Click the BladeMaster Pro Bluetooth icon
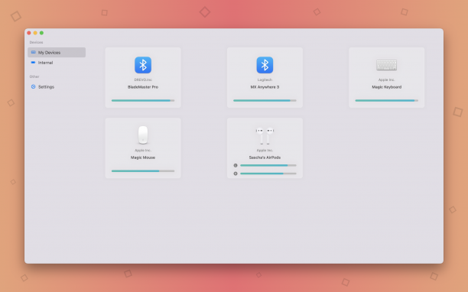 tap(143, 65)
